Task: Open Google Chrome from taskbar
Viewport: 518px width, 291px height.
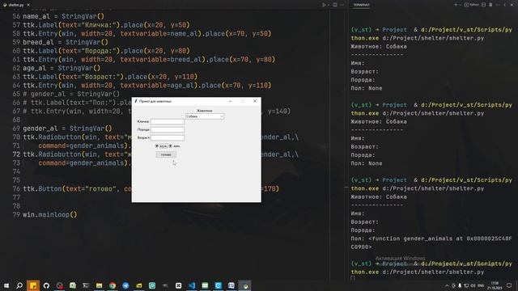Action: pyautogui.click(x=113, y=285)
